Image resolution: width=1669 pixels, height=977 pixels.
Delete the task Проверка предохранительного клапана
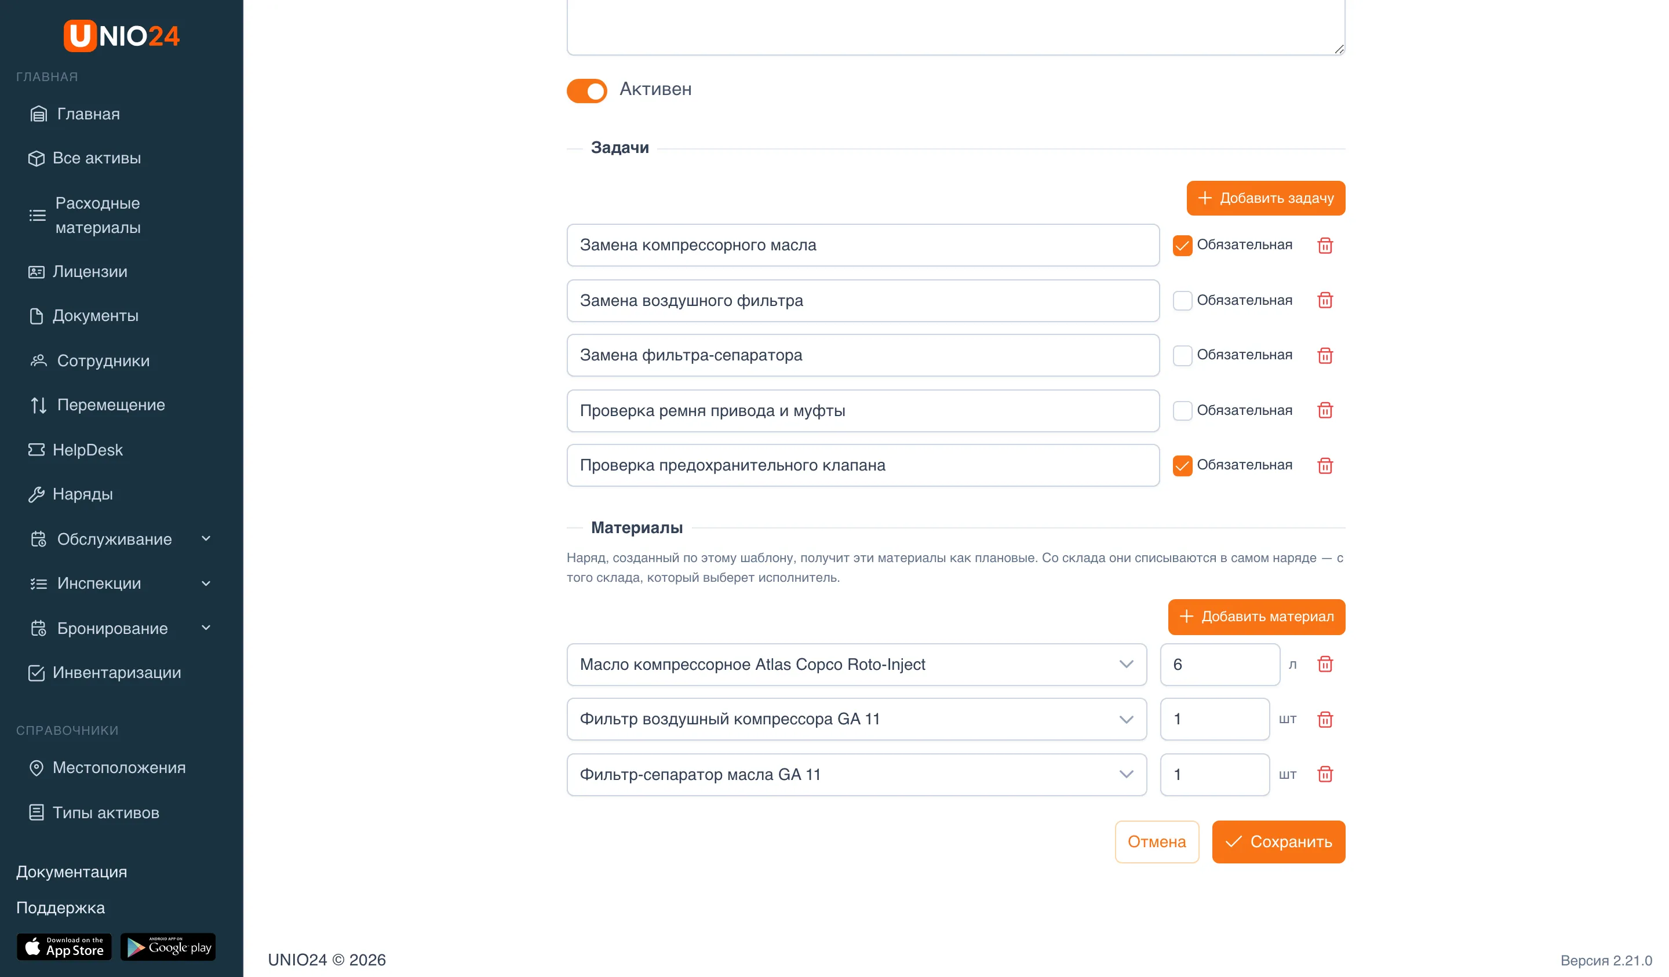(x=1325, y=466)
